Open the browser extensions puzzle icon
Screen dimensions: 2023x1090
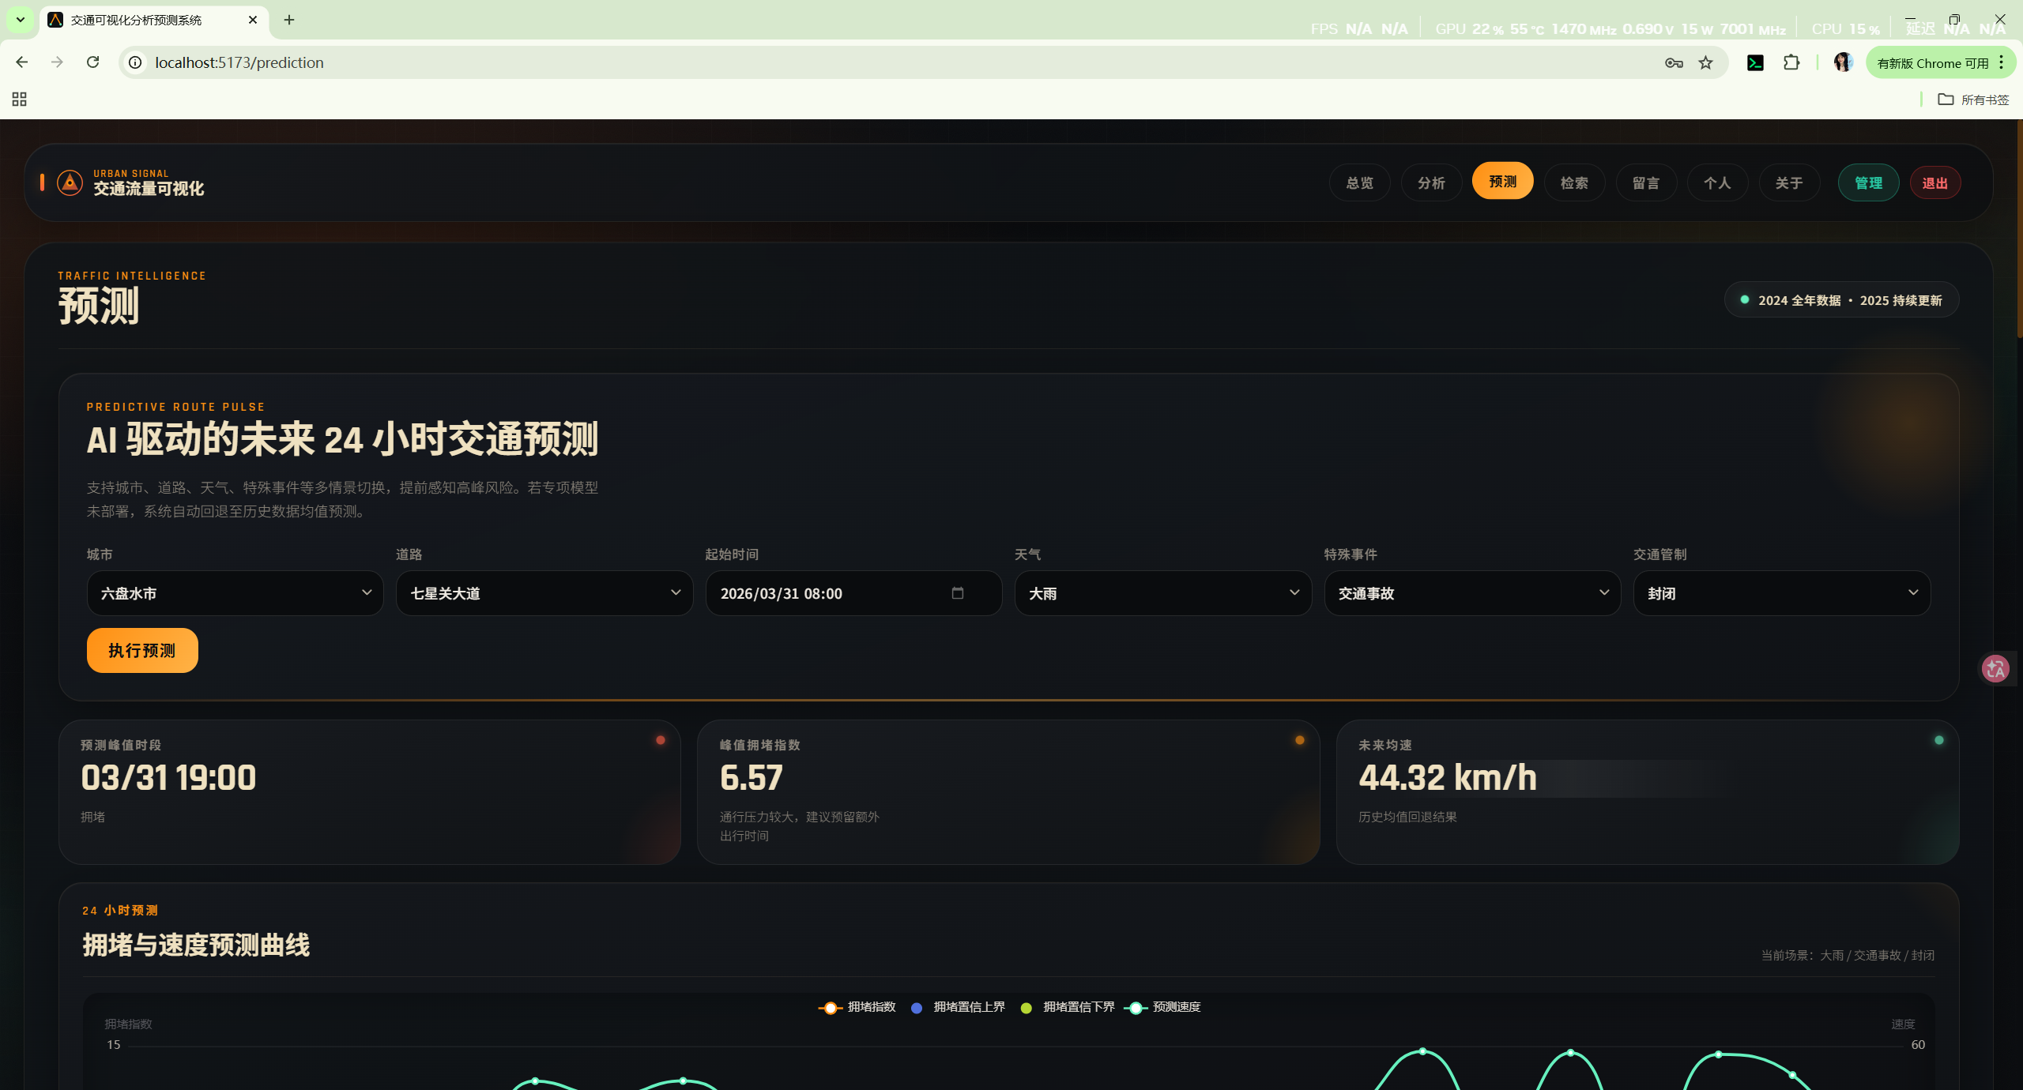1791,62
